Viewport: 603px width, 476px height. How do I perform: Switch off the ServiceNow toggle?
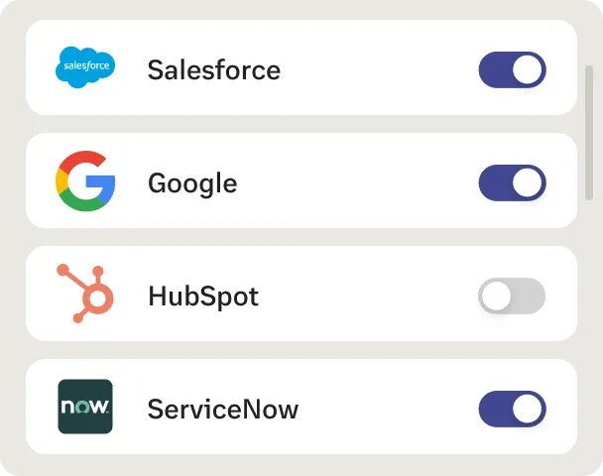pos(512,409)
